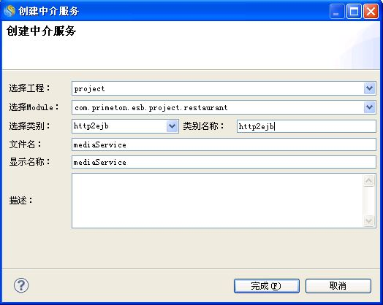This screenshot has width=383, height=305.
Task: Click the help question mark icon
Action: coord(21,285)
